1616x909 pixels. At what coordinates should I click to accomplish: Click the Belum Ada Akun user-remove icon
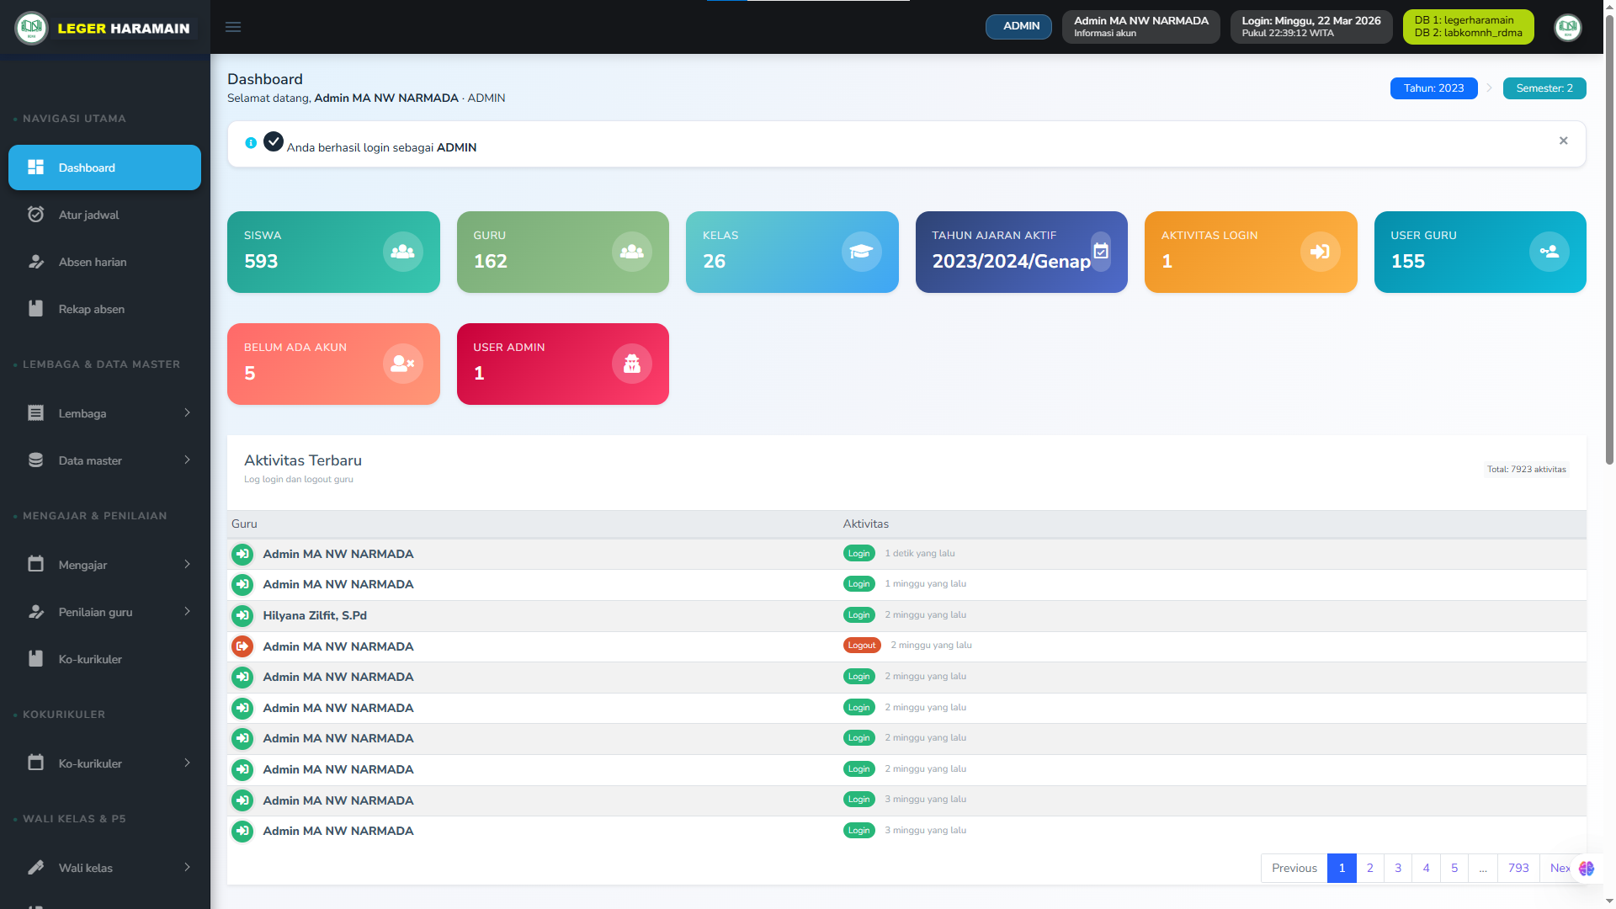pyautogui.click(x=403, y=364)
